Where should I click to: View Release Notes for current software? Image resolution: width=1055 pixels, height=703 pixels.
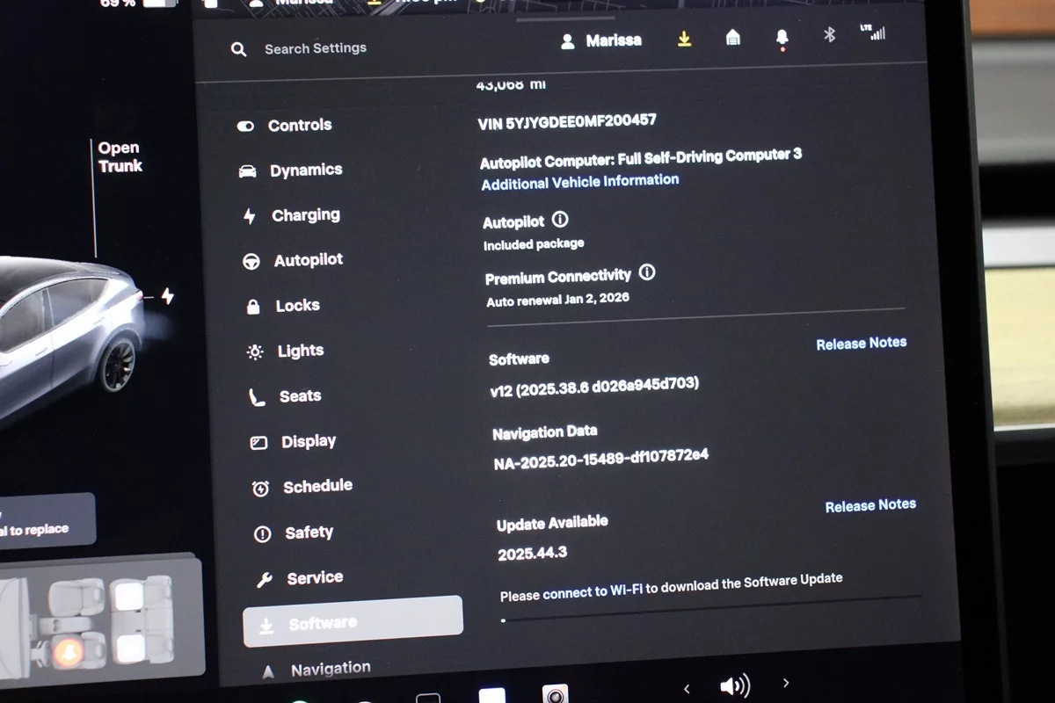coord(861,344)
